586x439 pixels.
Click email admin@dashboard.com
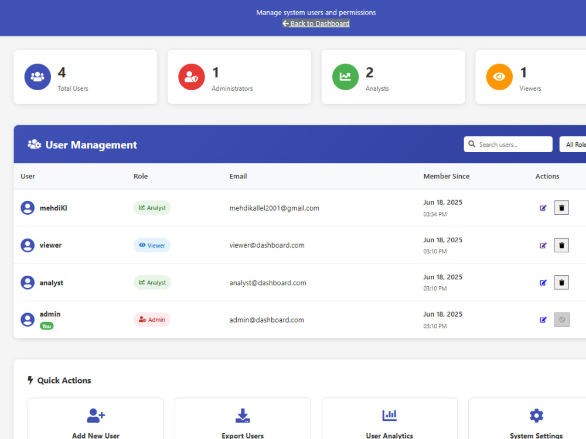coord(267,320)
